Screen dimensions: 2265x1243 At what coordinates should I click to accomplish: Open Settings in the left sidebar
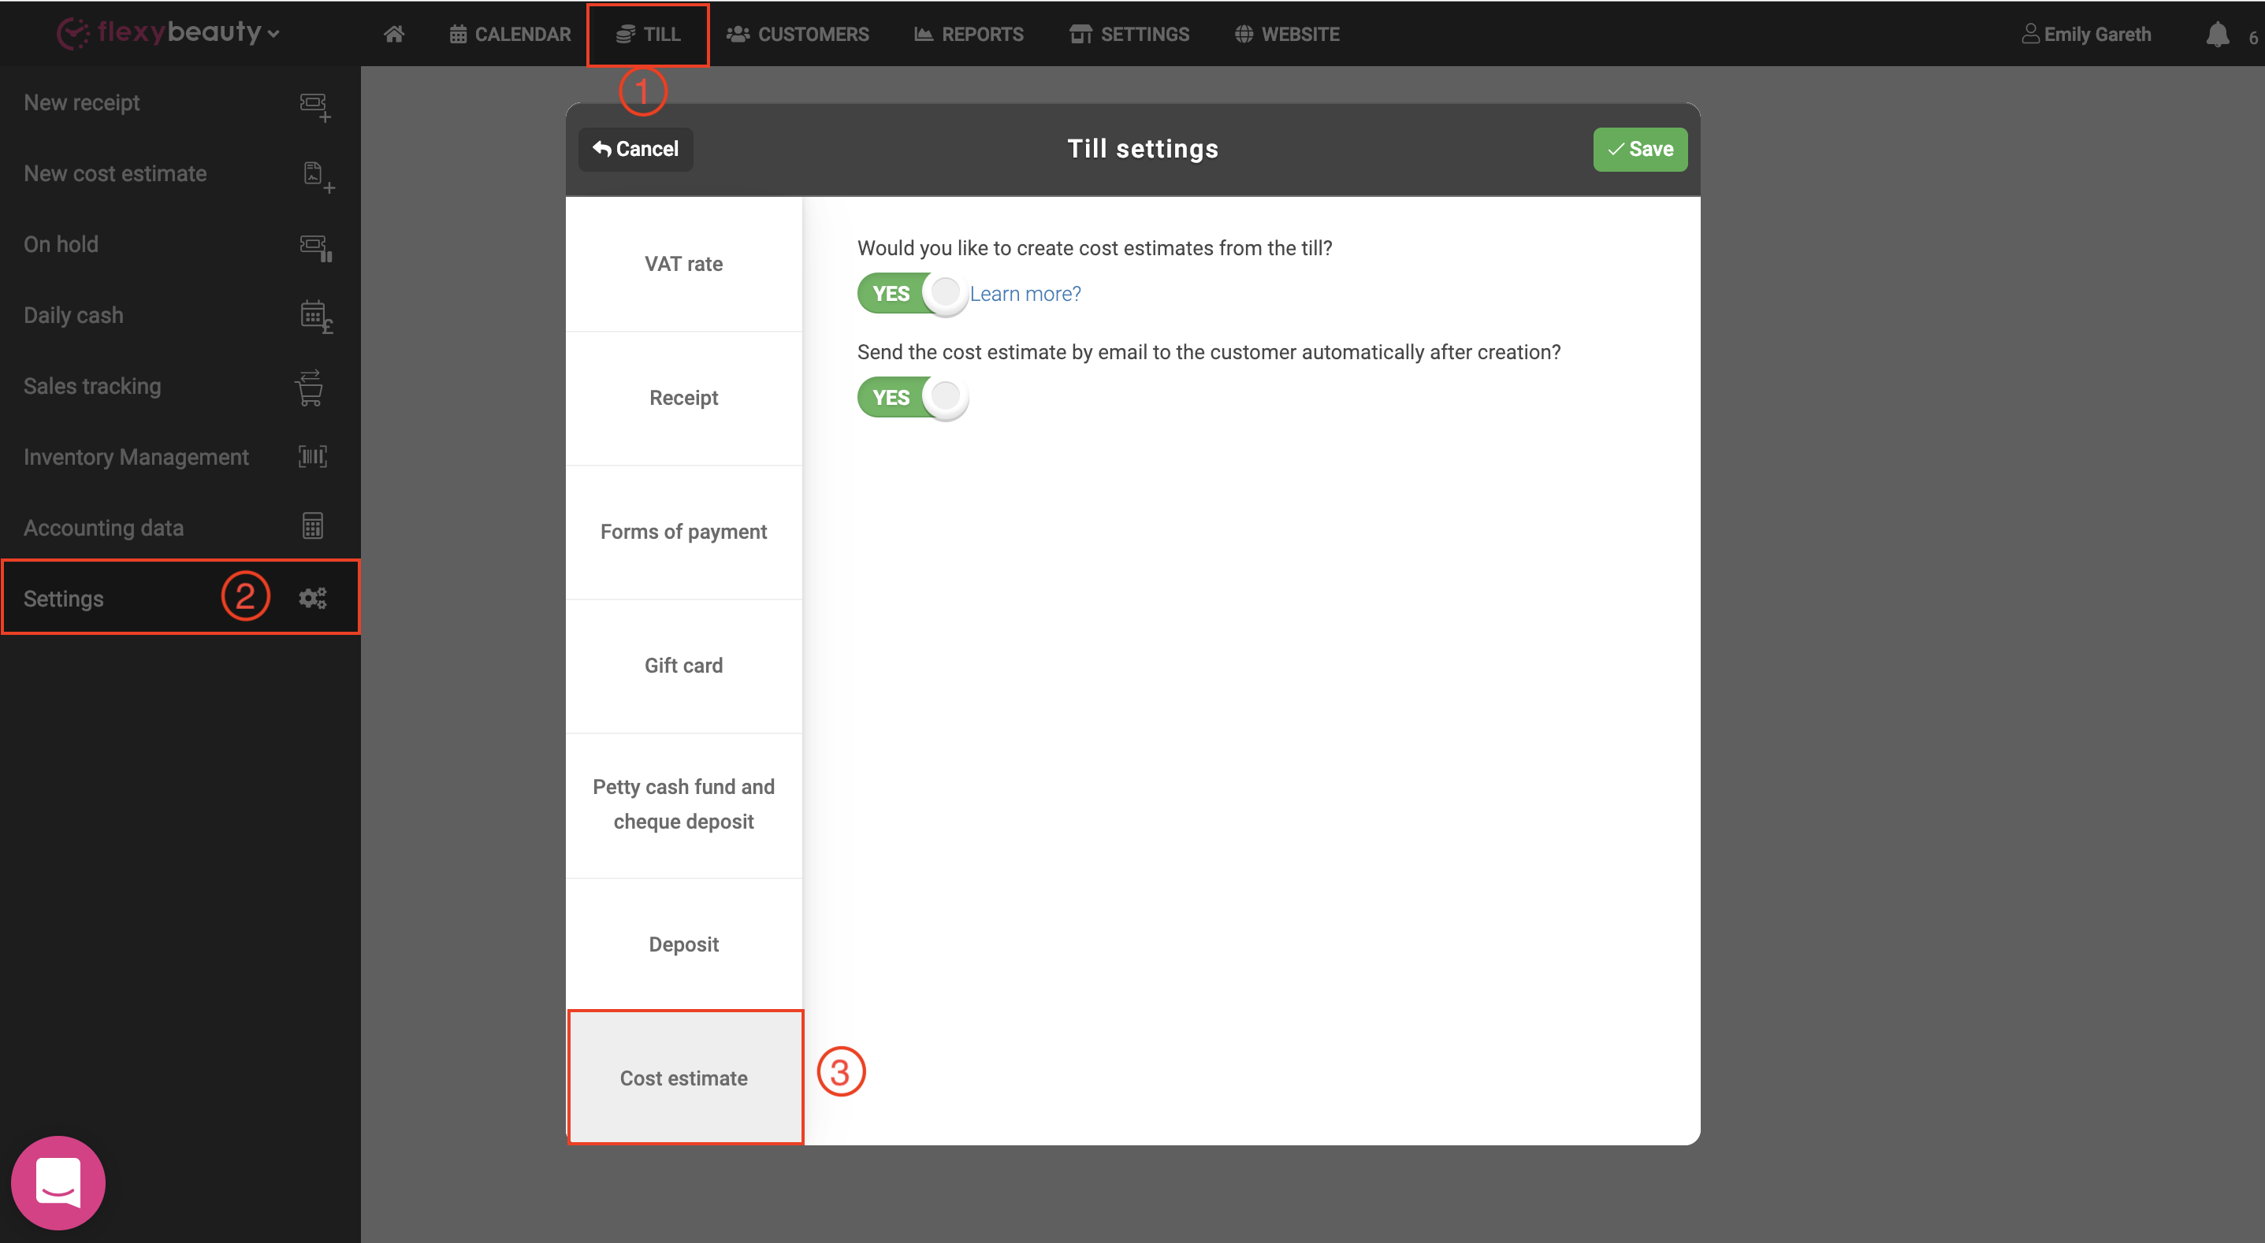tap(180, 598)
